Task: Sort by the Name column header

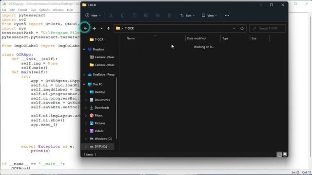Action: coord(131,38)
